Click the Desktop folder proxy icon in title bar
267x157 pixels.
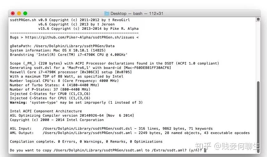click(107, 13)
